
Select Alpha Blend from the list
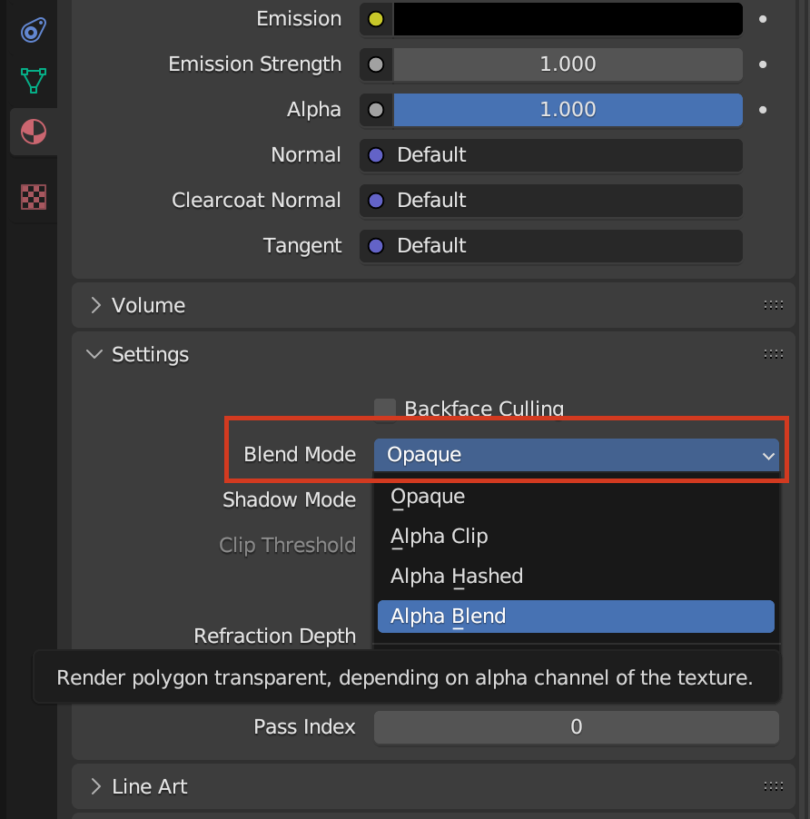575,617
